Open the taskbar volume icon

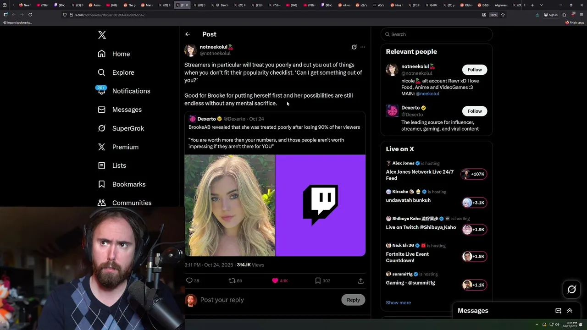click(557, 324)
